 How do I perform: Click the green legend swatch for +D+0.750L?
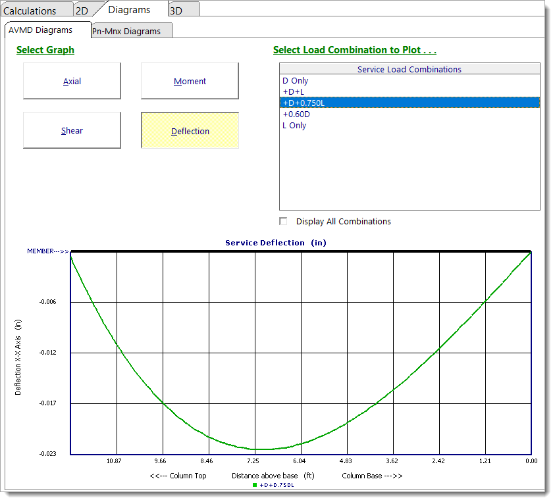coord(255,485)
